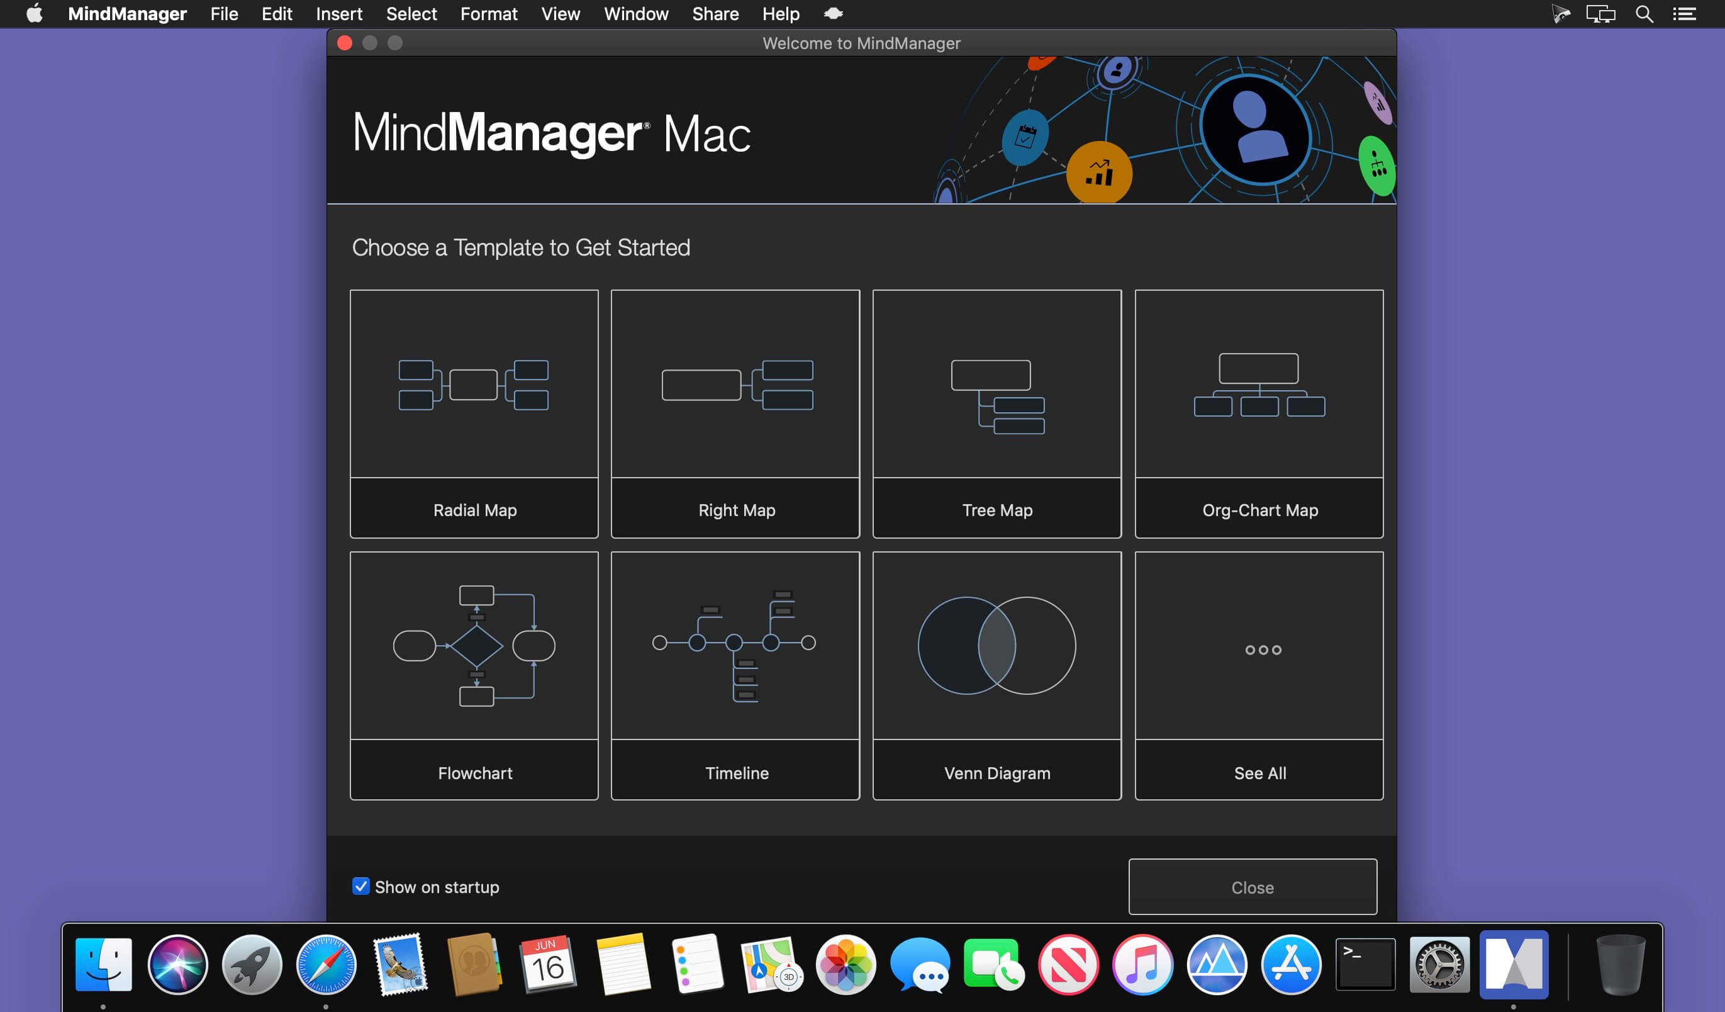Click the MindManager icon in the Dock
The width and height of the screenshot is (1725, 1012).
point(1514,964)
